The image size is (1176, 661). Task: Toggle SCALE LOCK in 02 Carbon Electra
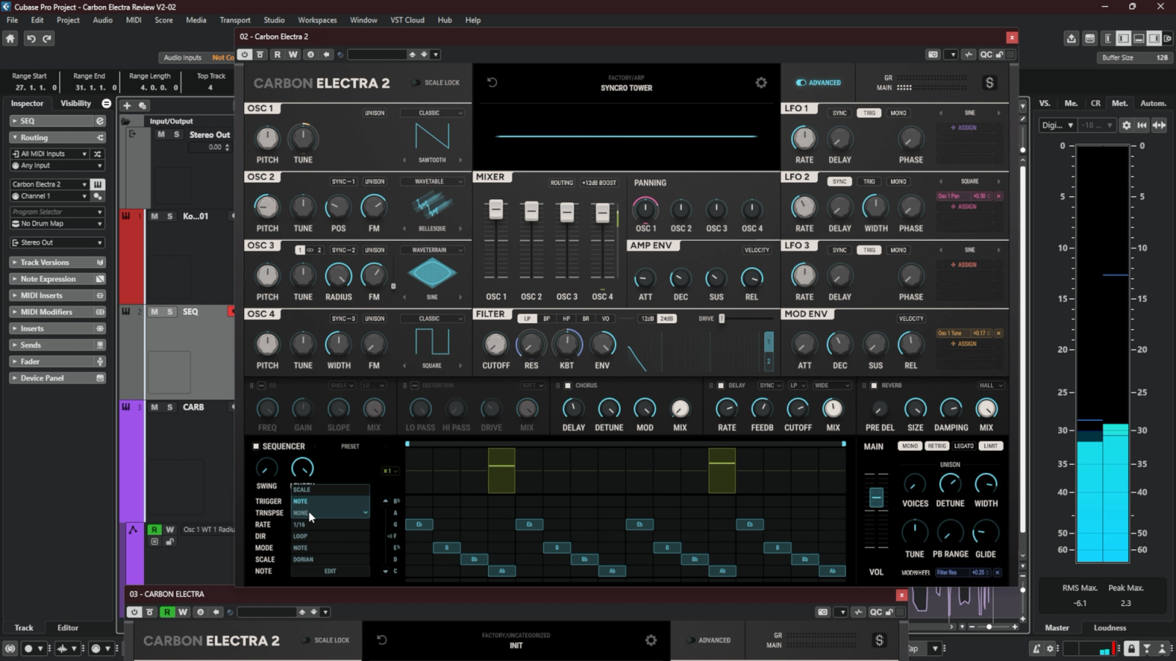coord(416,83)
